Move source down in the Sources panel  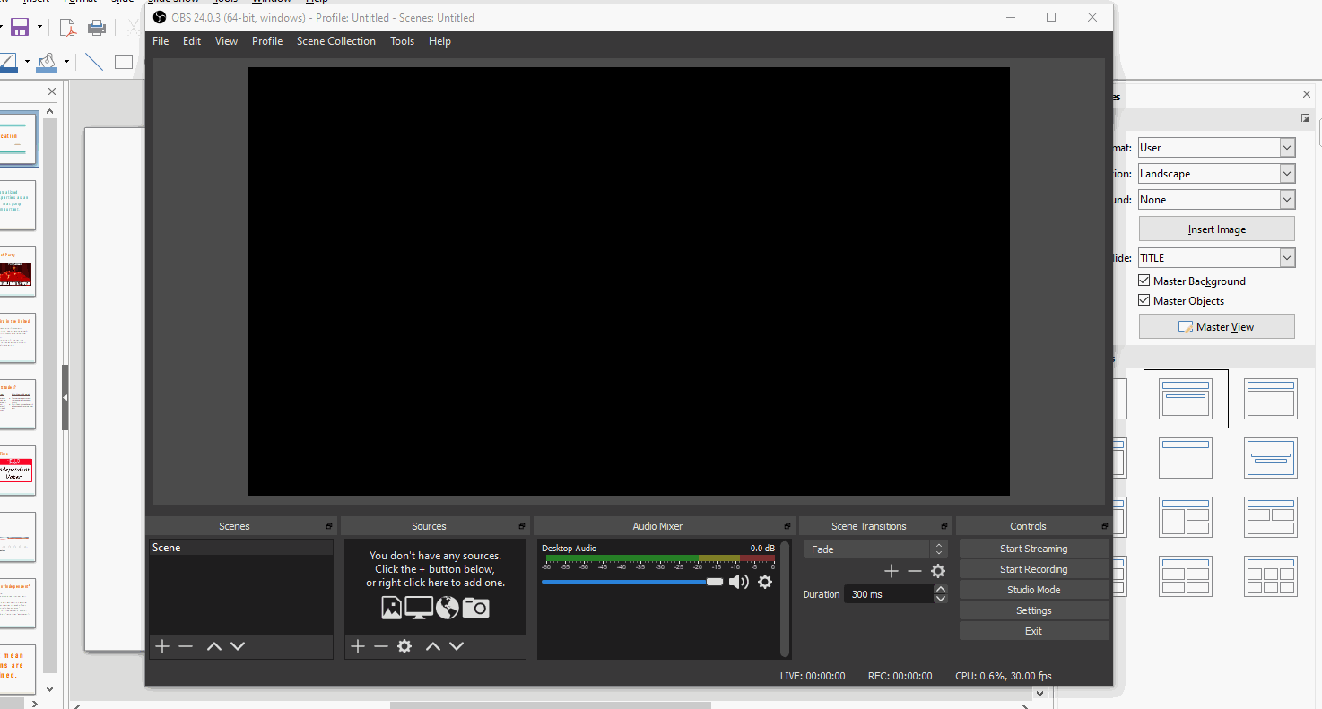click(x=457, y=646)
